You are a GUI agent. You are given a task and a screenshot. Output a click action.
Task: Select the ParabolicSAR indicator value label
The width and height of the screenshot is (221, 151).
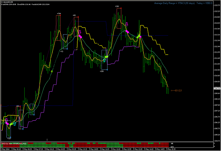[41, 4]
